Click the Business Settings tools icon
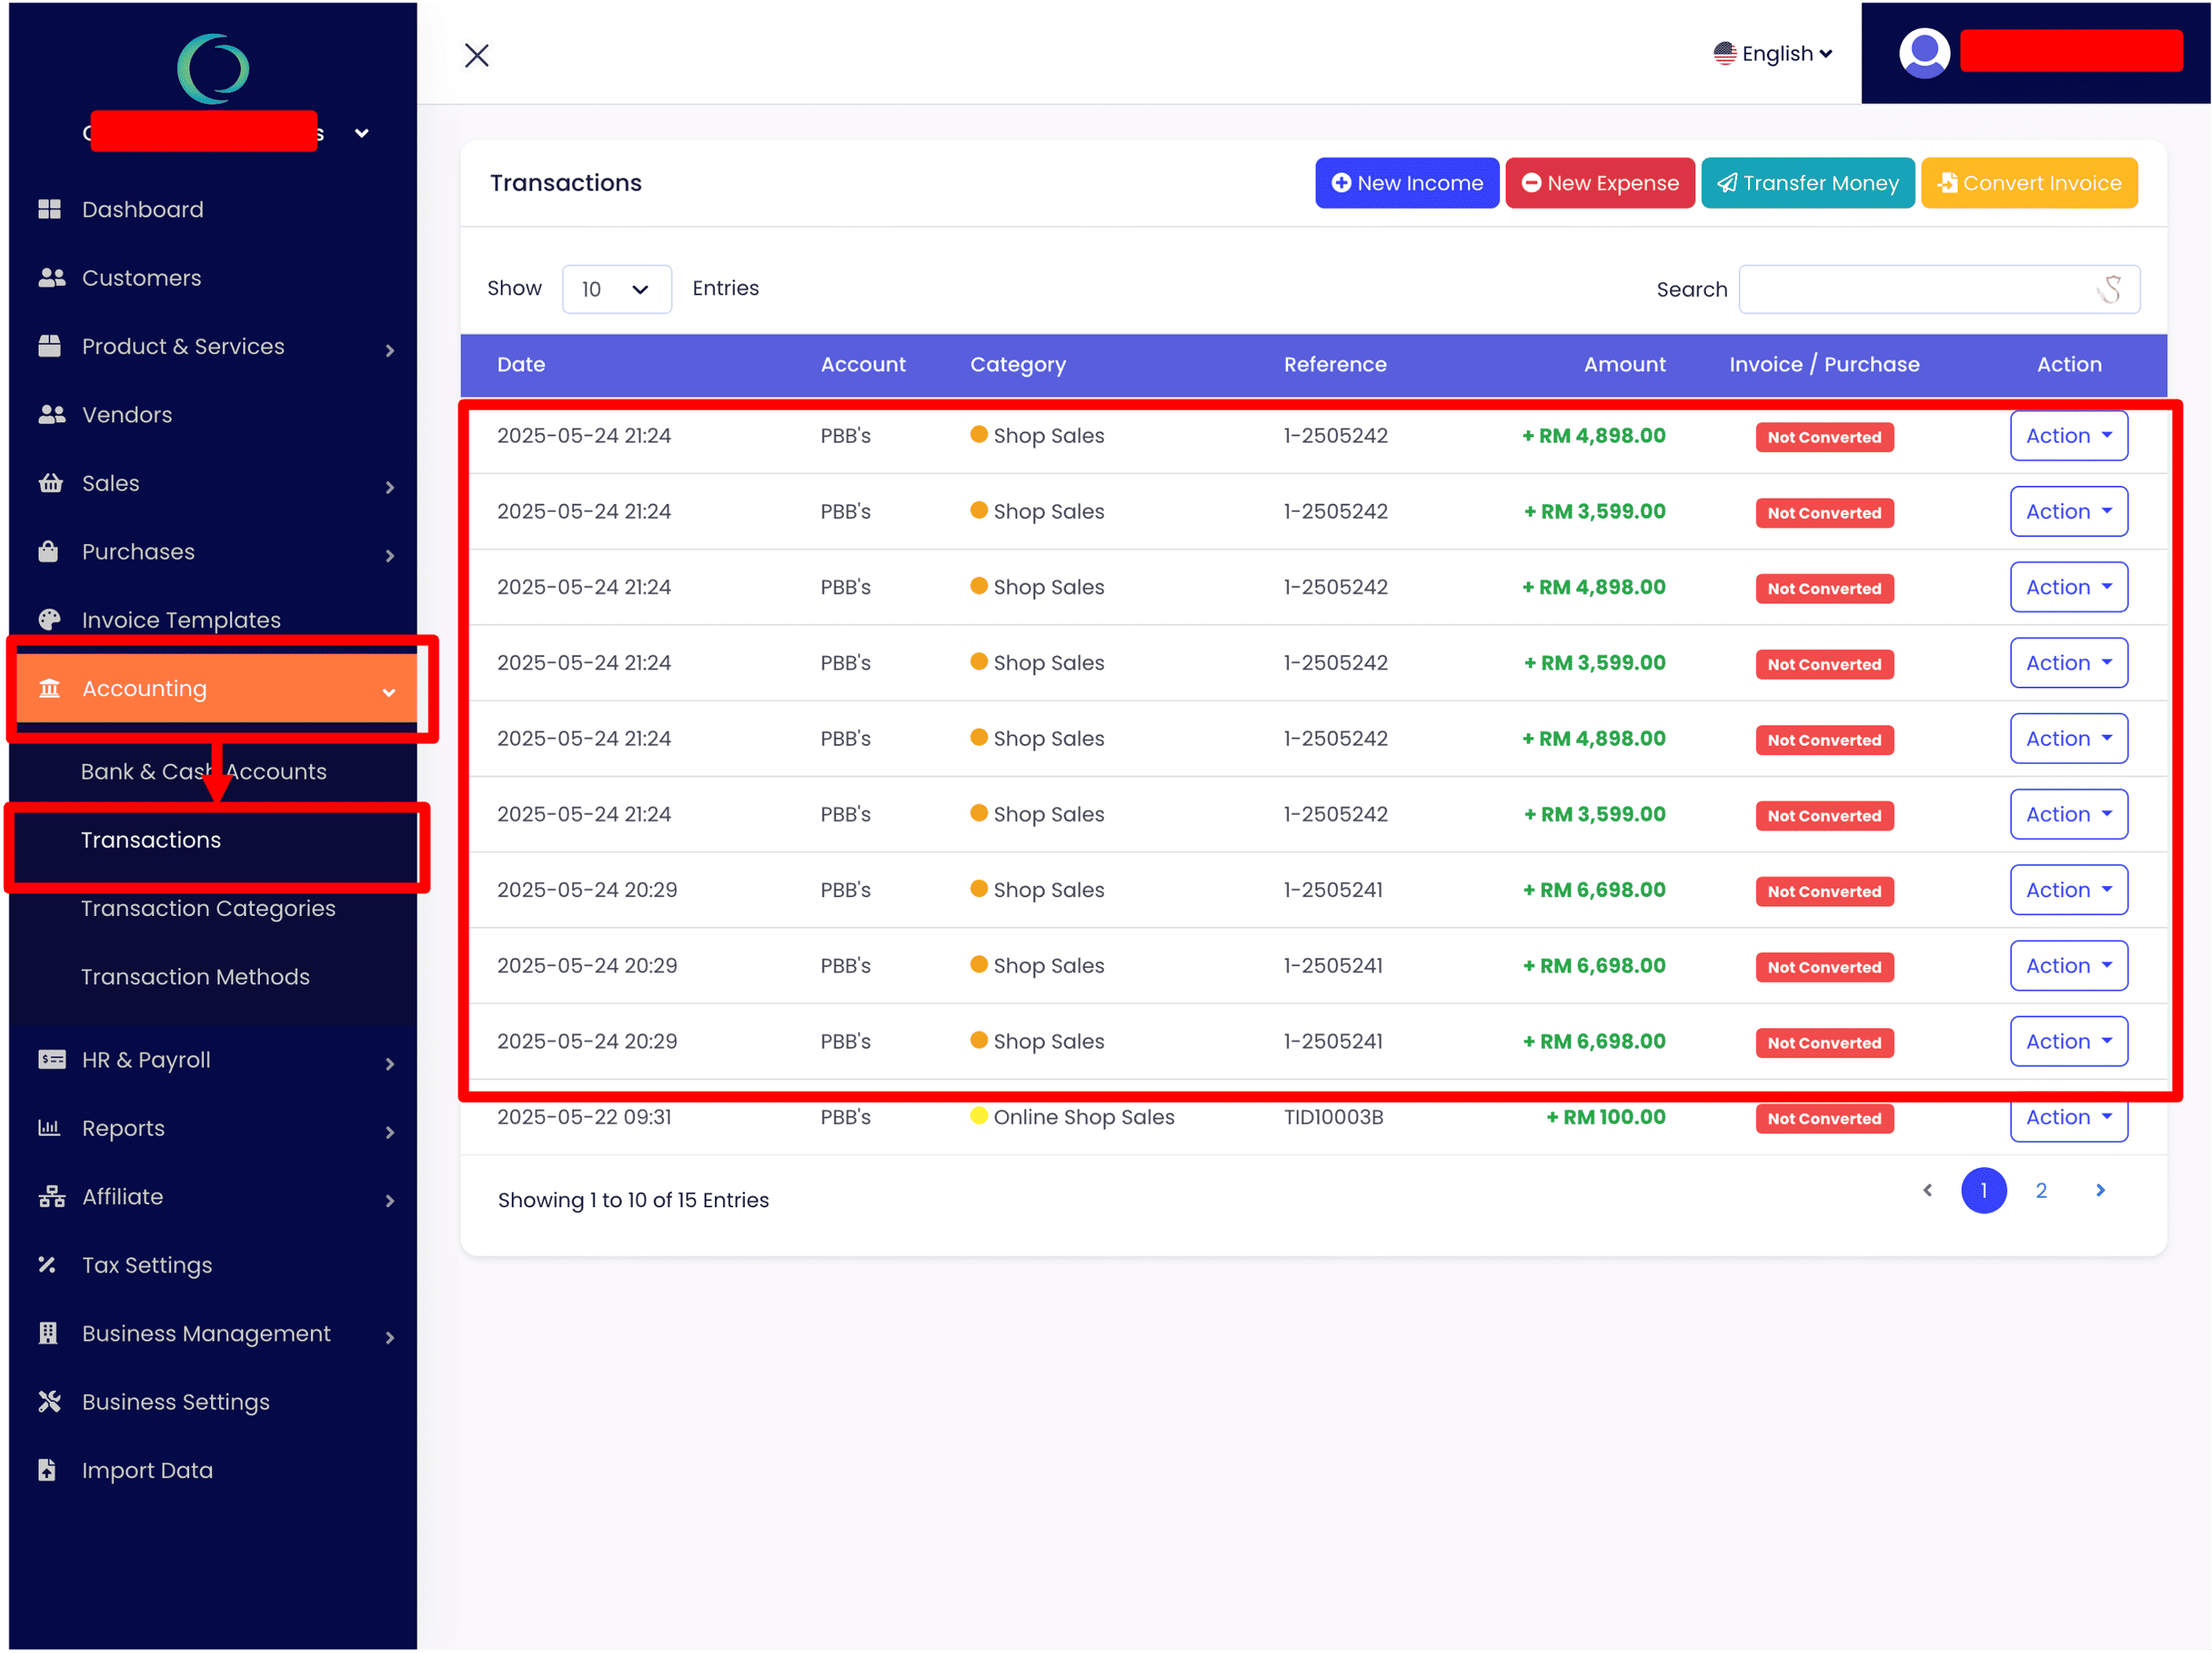The image size is (2212, 1653). pos(49,1402)
